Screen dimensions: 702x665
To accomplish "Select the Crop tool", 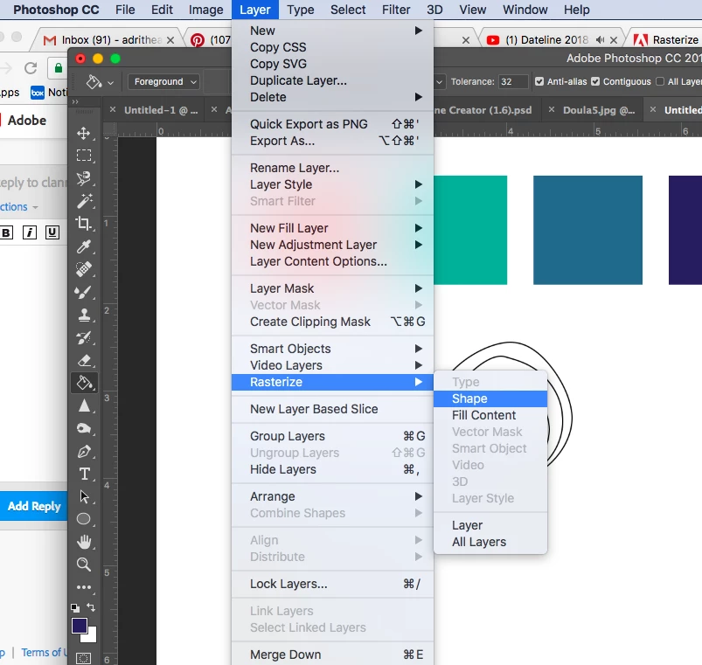I will click(84, 224).
